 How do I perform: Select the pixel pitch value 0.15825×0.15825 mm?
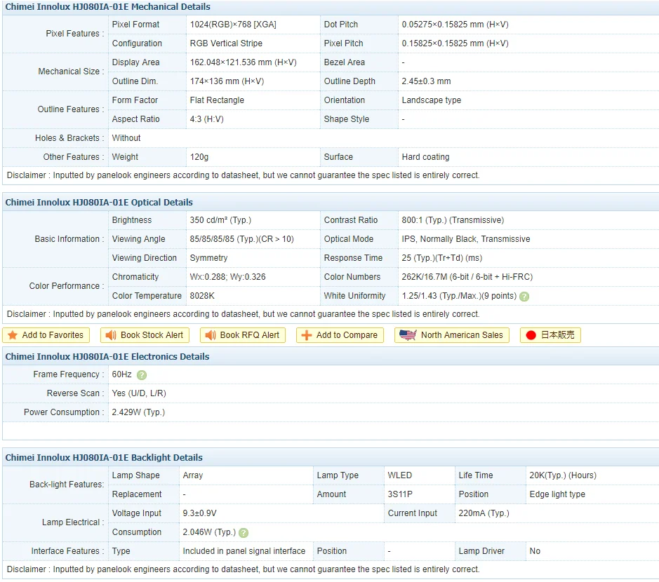pyautogui.click(x=455, y=43)
